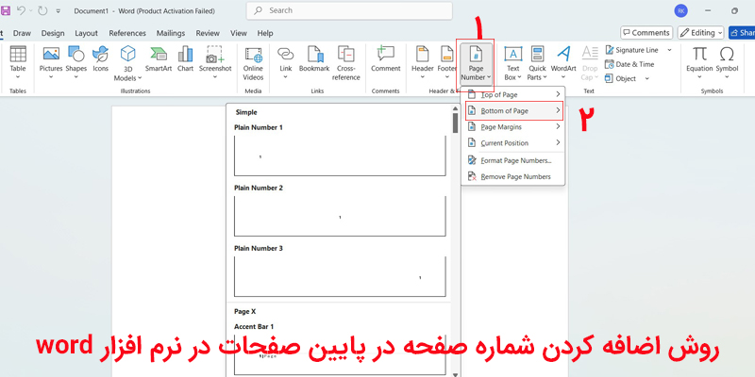Open the Review tab
Image resolution: width=755 pixels, height=377 pixels.
(x=208, y=33)
